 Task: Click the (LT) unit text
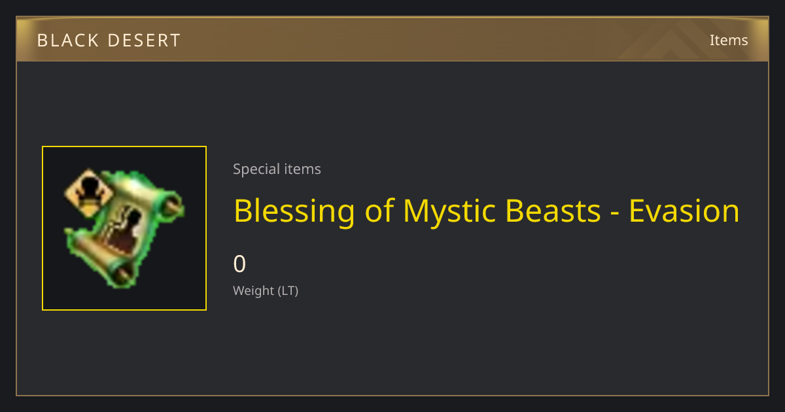pos(288,291)
